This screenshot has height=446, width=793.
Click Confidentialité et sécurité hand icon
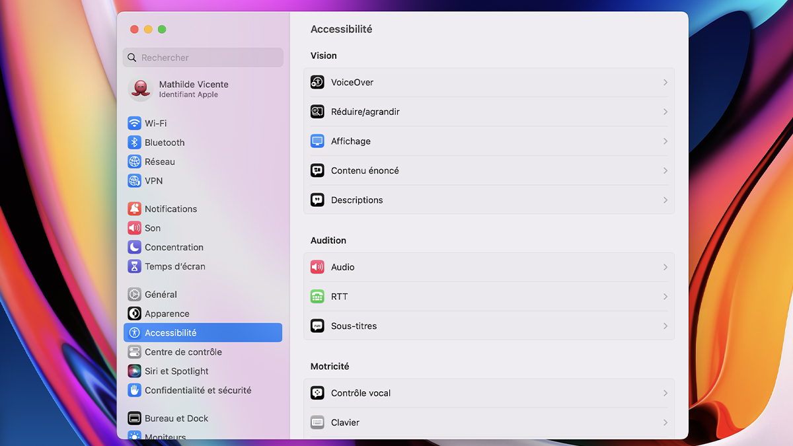[134, 390]
